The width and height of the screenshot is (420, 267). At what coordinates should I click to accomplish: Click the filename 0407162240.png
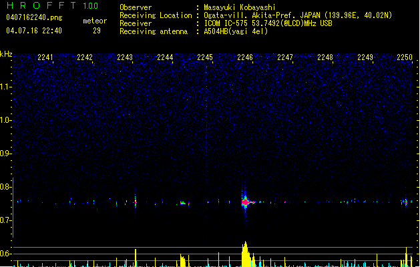click(x=34, y=17)
